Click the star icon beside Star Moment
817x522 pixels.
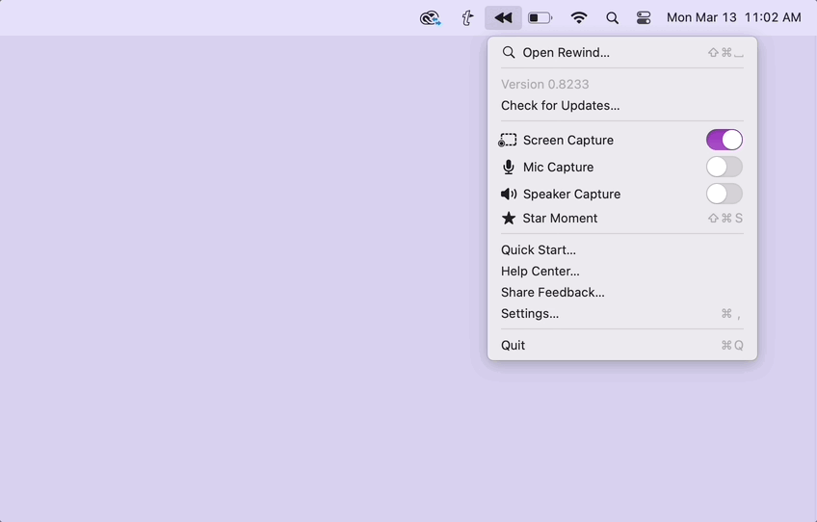pyautogui.click(x=509, y=218)
